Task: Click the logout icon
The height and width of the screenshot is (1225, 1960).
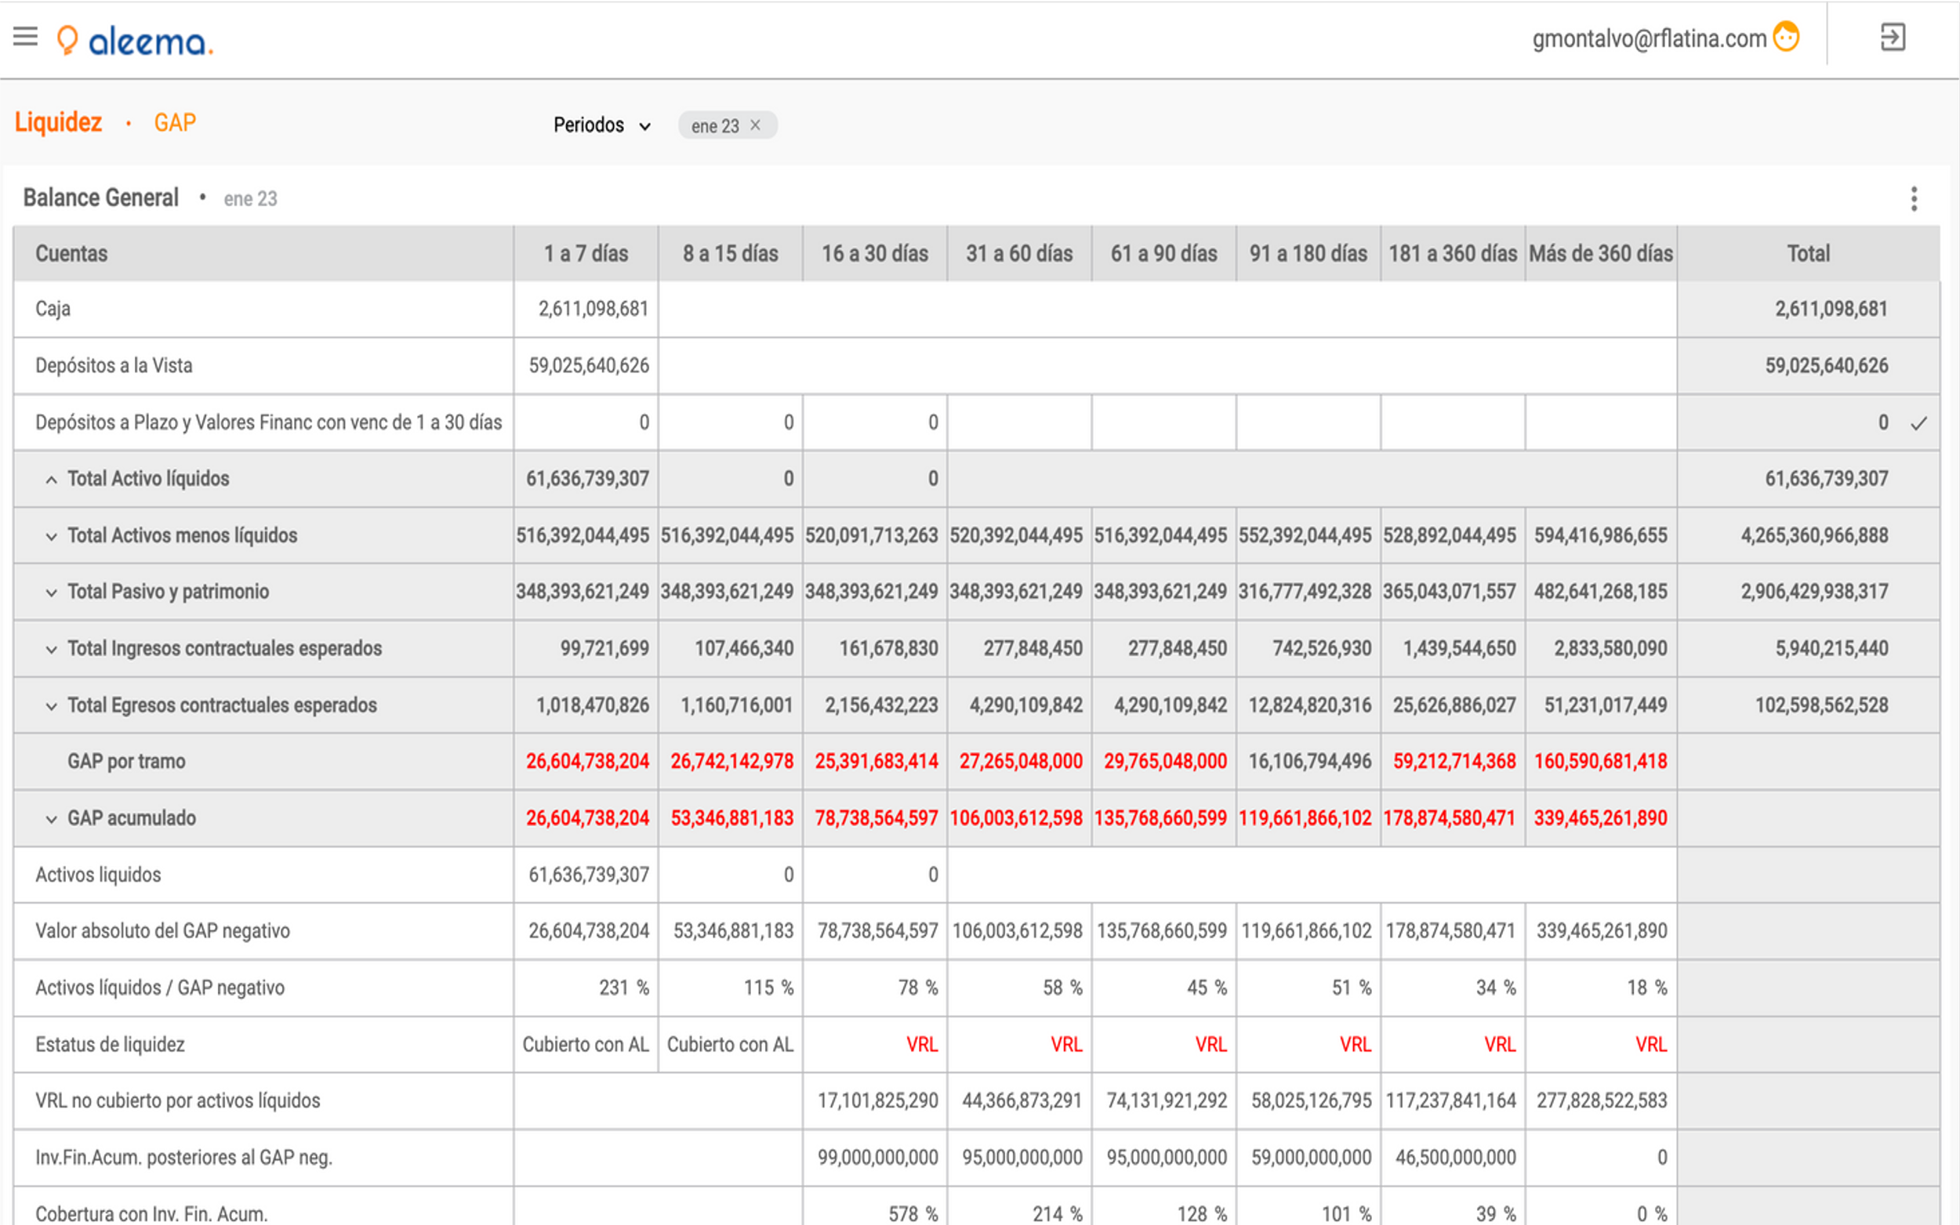Action: 1893,38
